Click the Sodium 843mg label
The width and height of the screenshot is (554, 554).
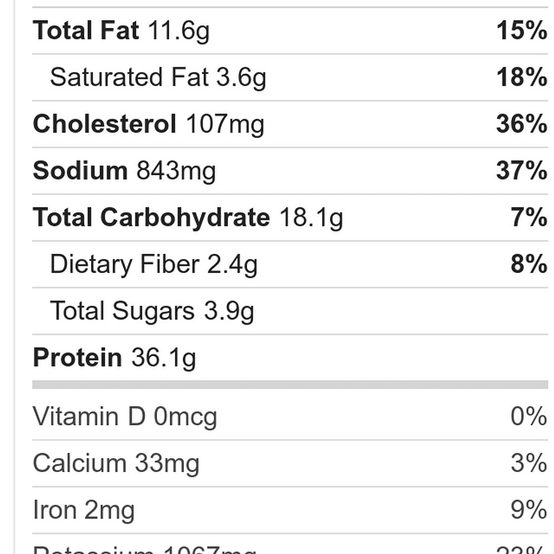pos(124,171)
